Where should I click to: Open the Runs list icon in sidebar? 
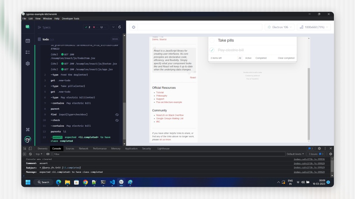(28, 52)
